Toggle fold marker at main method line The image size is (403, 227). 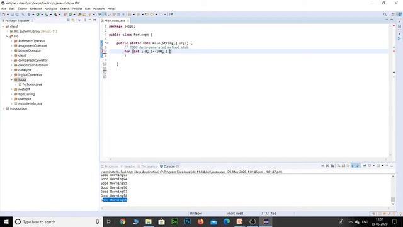click(108, 43)
